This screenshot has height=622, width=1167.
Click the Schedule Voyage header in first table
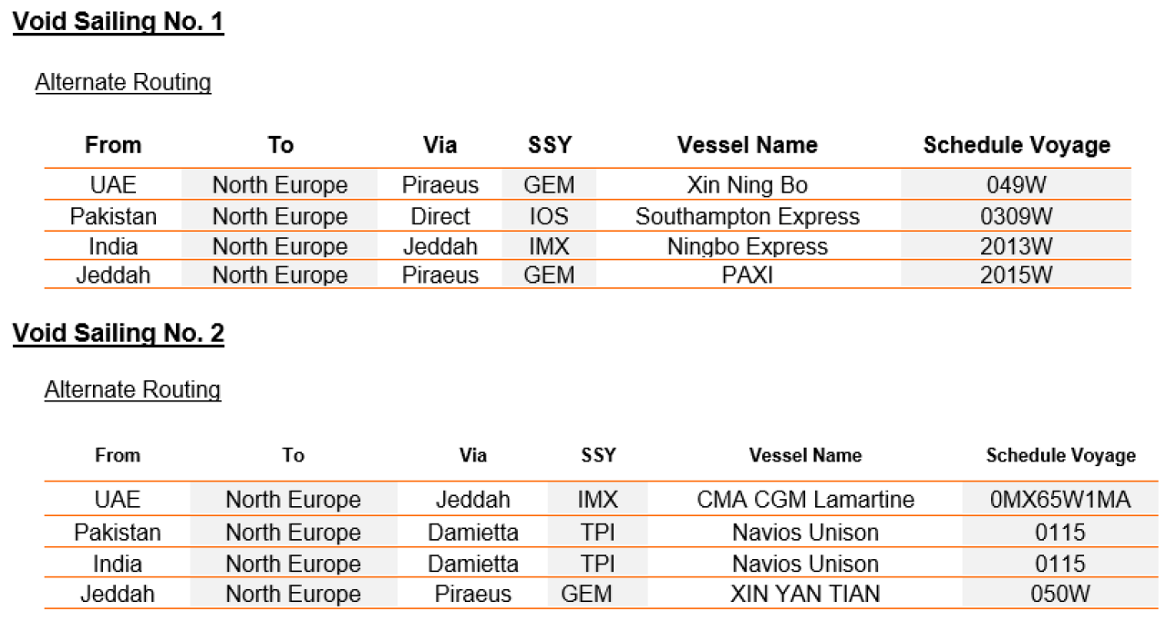pos(1017,145)
